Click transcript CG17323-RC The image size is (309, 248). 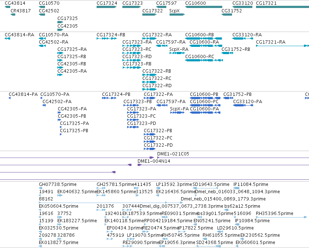coord(137,49)
